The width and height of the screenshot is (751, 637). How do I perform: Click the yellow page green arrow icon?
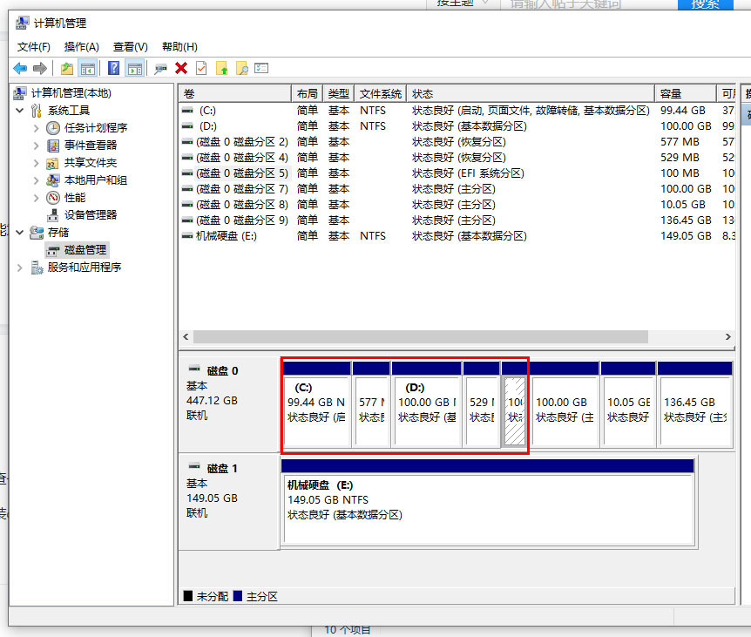(x=222, y=69)
